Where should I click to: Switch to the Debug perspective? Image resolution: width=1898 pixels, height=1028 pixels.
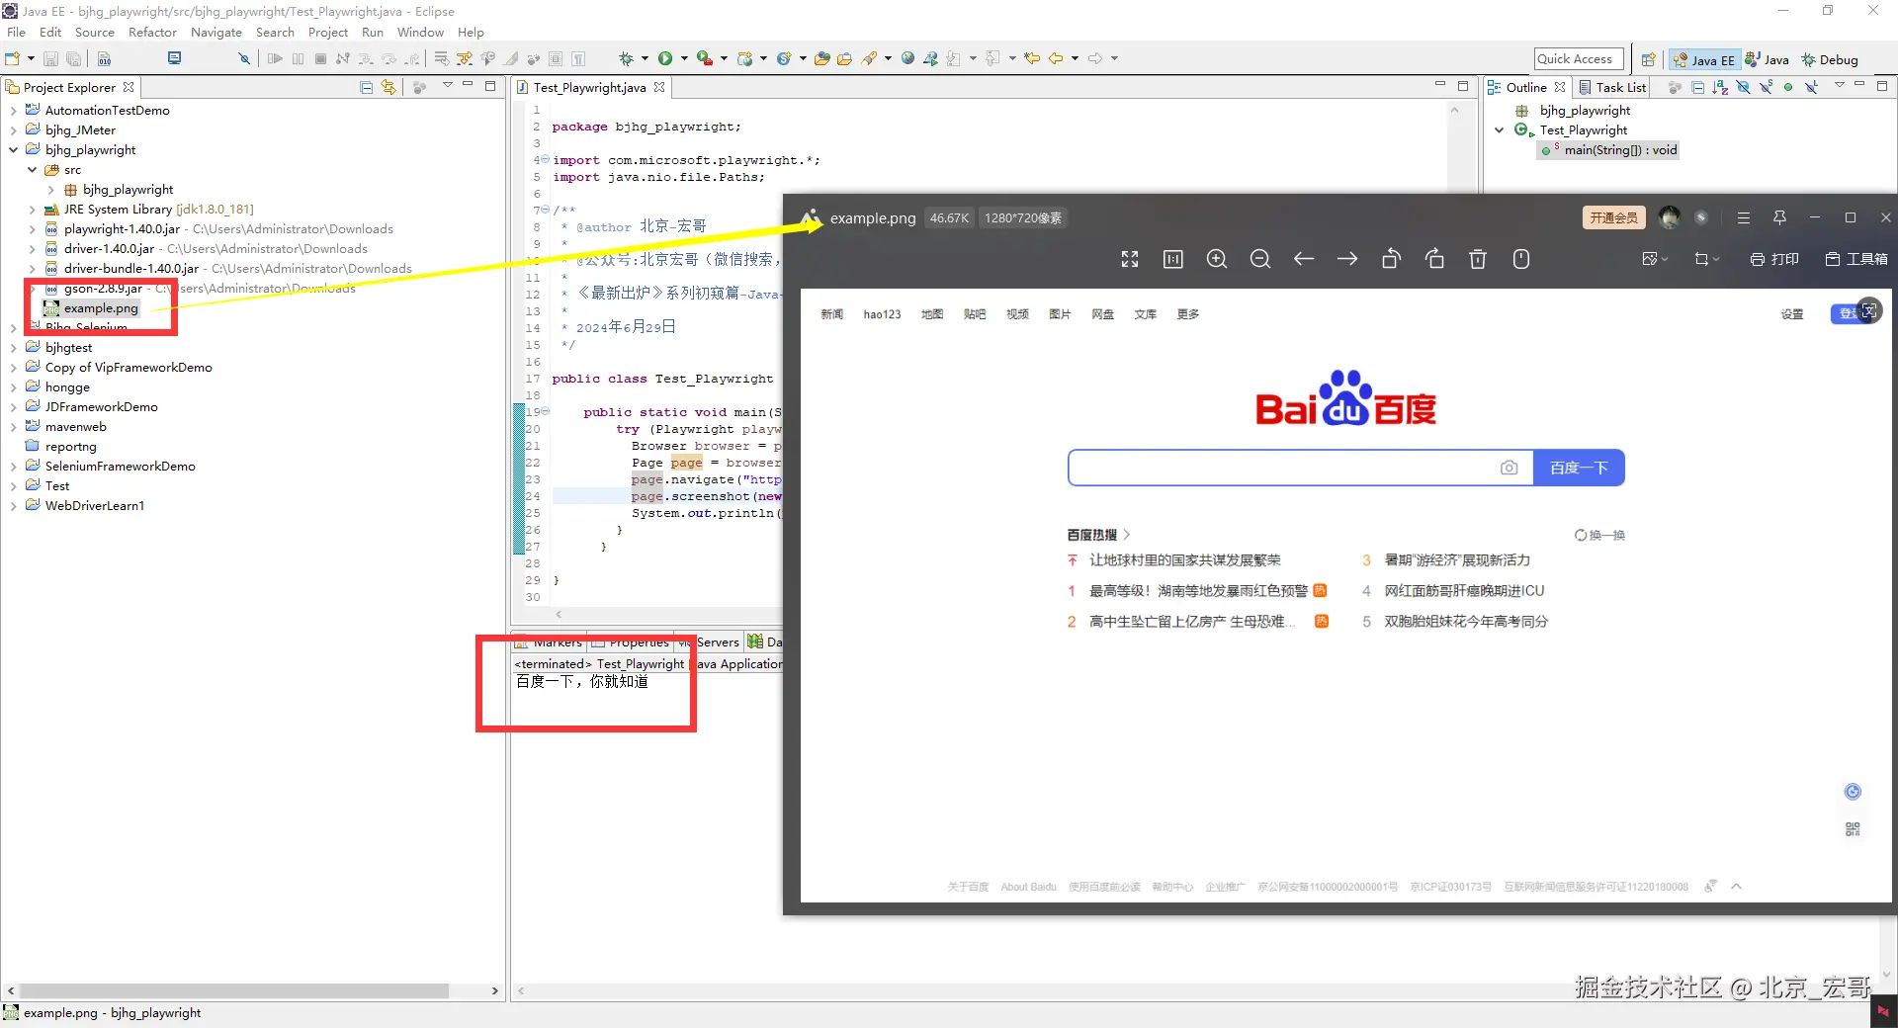click(x=1830, y=59)
